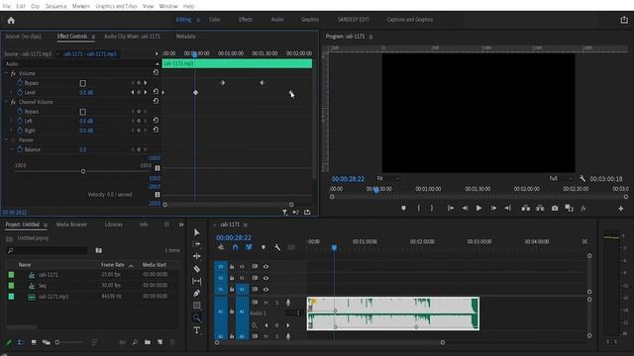Go to previous Level keyframe
Image resolution: width=634 pixels, height=356 pixels.
[x=132, y=92]
